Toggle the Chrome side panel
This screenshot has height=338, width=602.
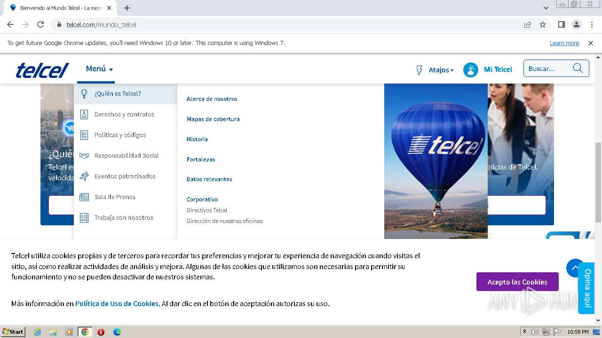coord(562,24)
